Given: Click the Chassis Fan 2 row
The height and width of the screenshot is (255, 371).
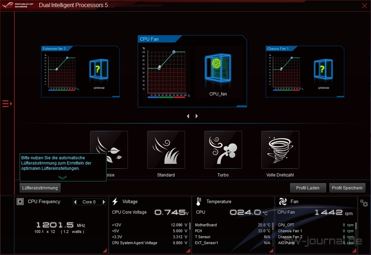Looking at the screenshot, I should (316, 237).
